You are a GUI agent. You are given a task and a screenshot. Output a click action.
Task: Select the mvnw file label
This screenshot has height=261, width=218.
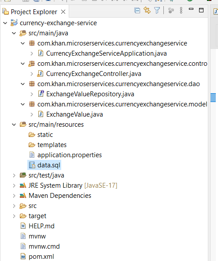pyautogui.click(x=37, y=236)
